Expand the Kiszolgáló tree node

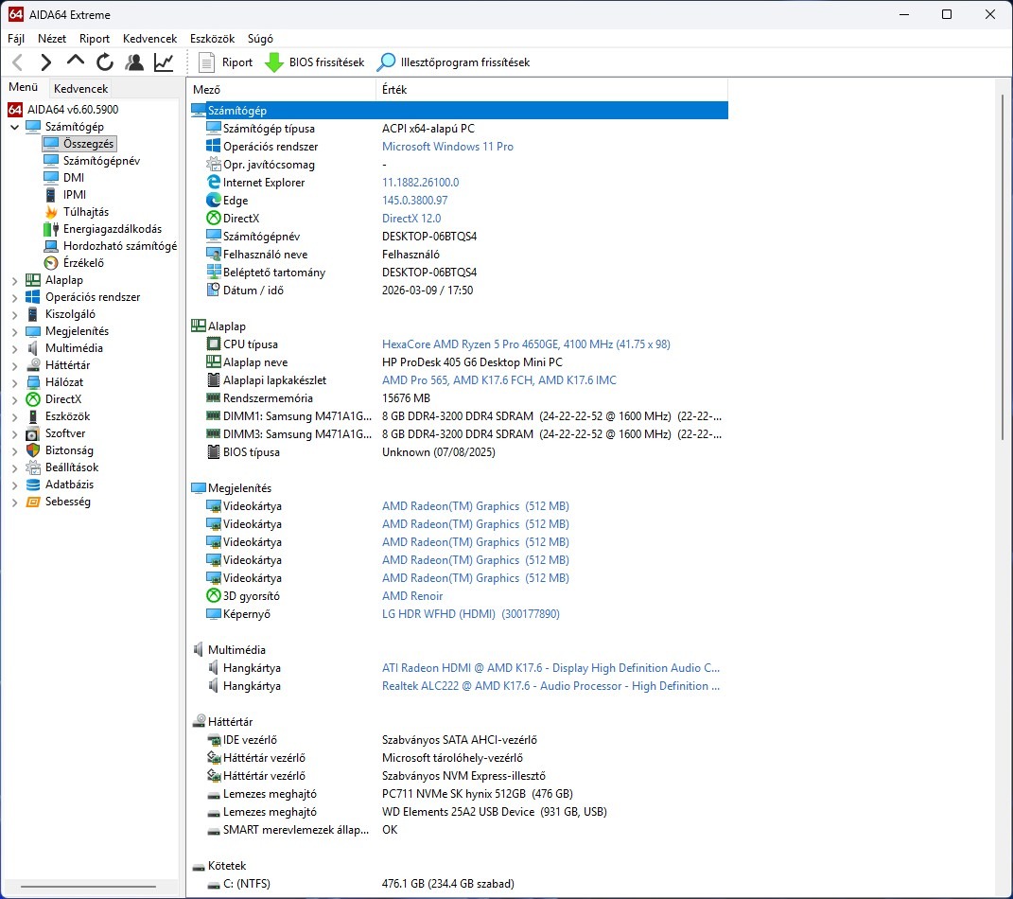click(14, 315)
